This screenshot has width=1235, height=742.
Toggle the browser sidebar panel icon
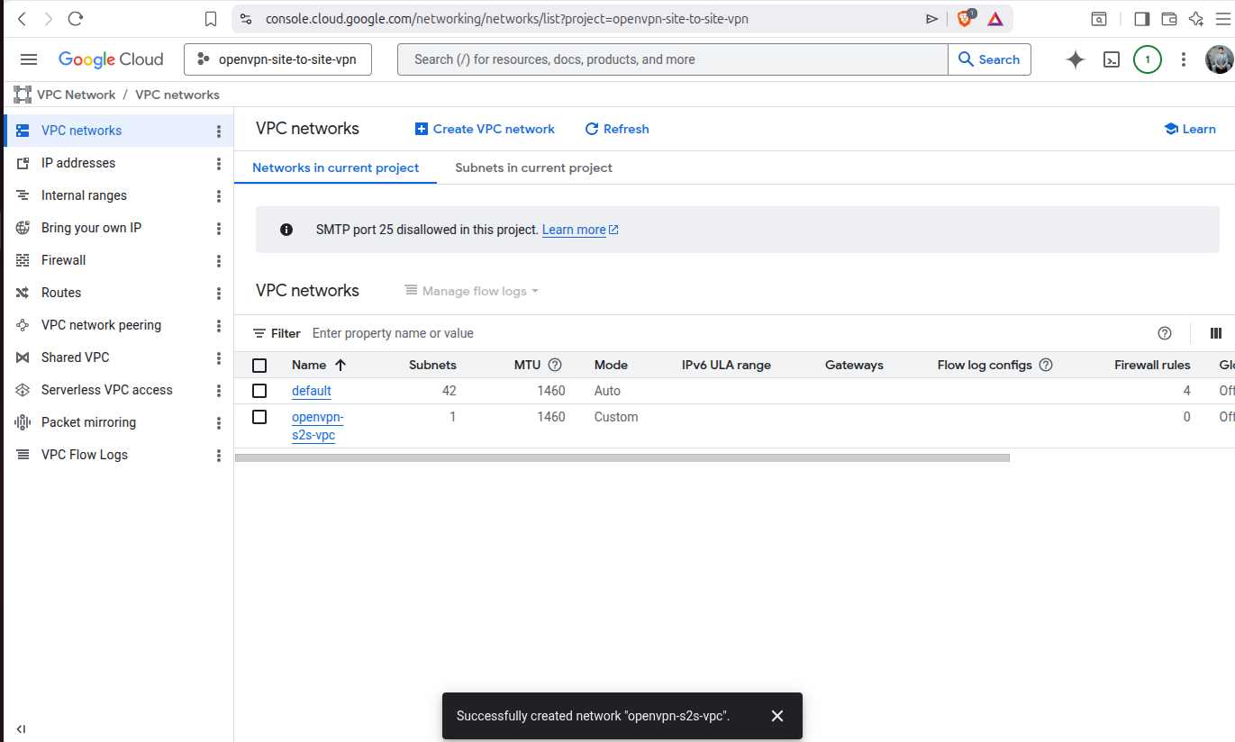pyautogui.click(x=1141, y=18)
